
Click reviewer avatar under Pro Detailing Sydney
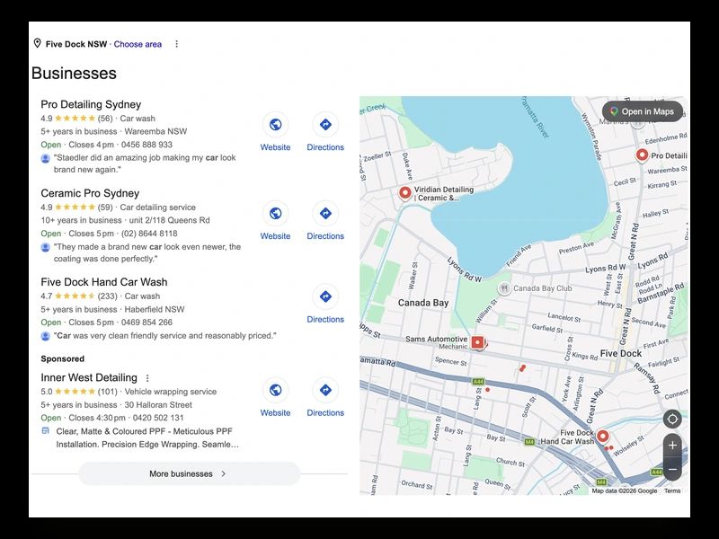[x=46, y=159]
